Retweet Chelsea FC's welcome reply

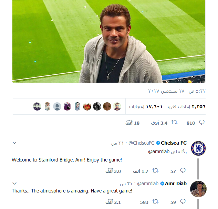155,171
